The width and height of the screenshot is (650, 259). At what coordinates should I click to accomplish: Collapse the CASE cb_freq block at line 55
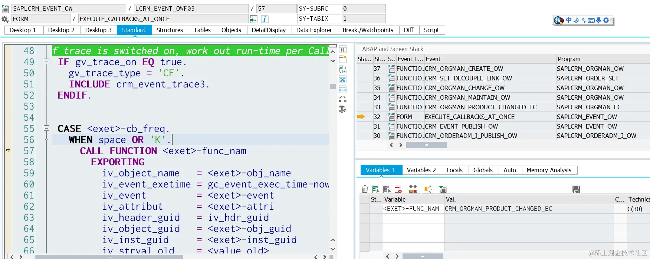[47, 128]
